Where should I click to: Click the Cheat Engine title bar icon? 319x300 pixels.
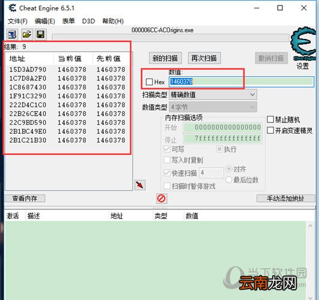(13, 8)
